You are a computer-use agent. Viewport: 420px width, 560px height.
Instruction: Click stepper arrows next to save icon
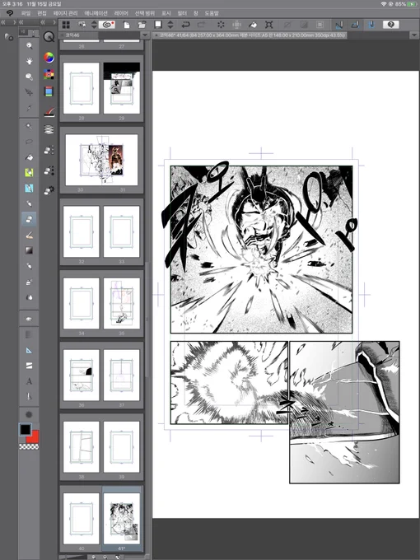point(170,24)
